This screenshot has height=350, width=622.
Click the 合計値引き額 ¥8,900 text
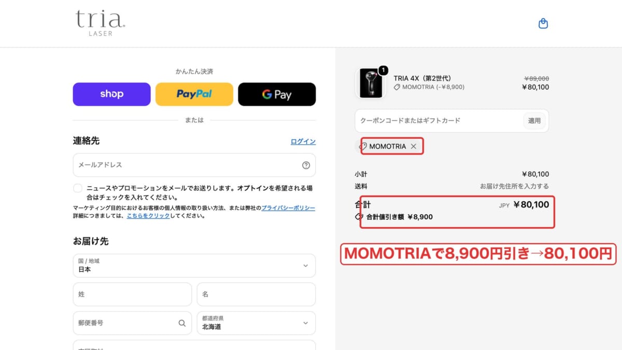click(400, 217)
